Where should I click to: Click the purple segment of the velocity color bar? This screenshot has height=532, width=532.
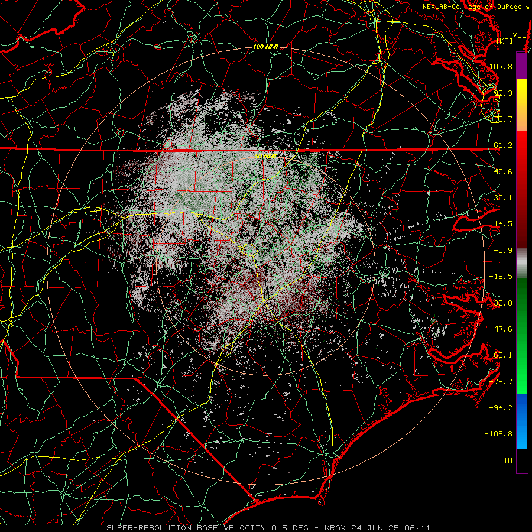522,66
